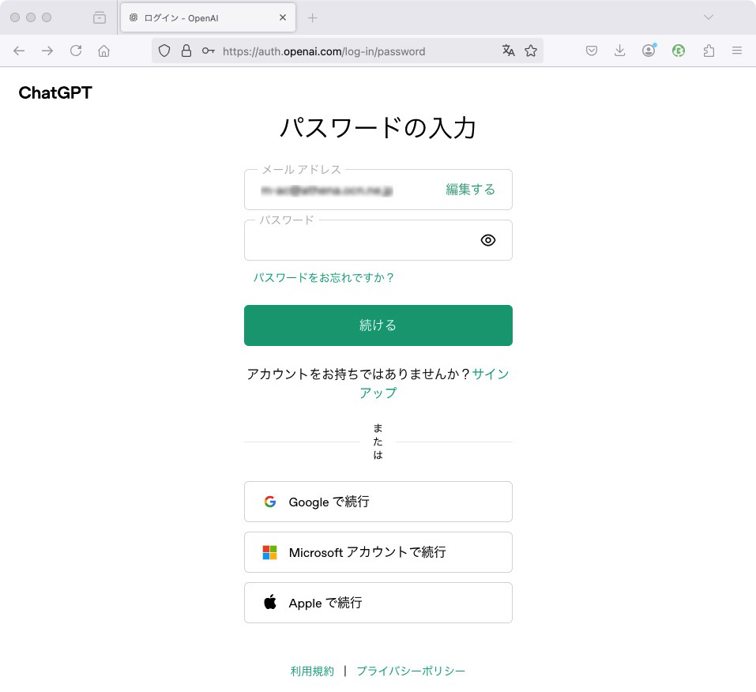This screenshot has width=756, height=692.
Task: Open a new tab with plus button
Action: (x=312, y=17)
